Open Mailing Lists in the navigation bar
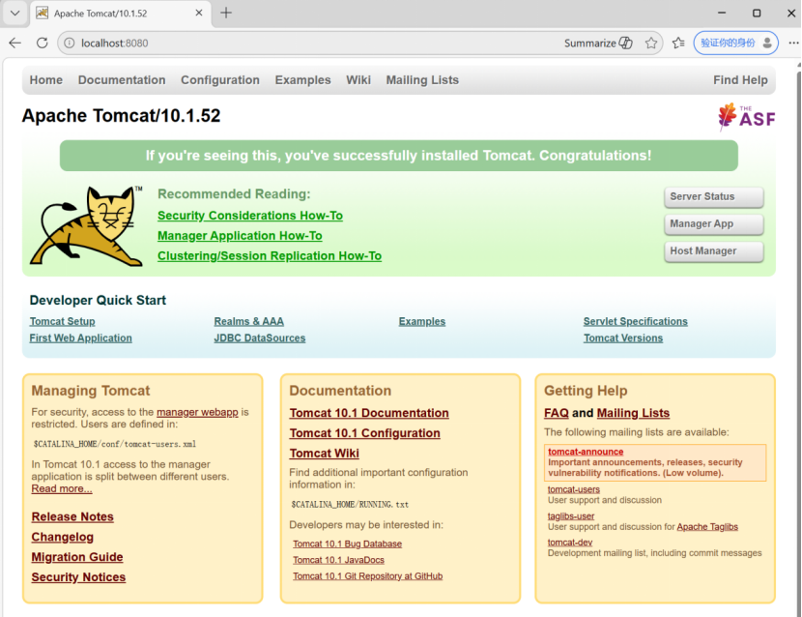The width and height of the screenshot is (802, 617). [422, 80]
